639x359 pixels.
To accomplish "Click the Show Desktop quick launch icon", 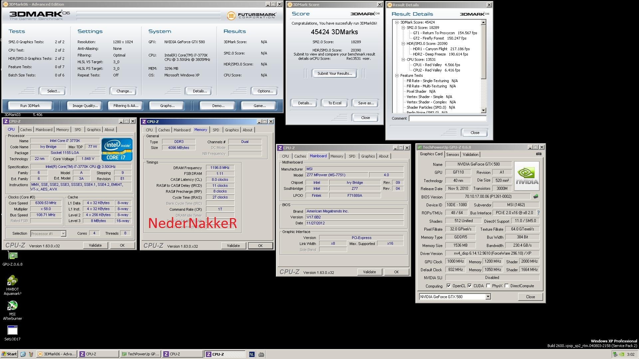I will pos(23,354).
